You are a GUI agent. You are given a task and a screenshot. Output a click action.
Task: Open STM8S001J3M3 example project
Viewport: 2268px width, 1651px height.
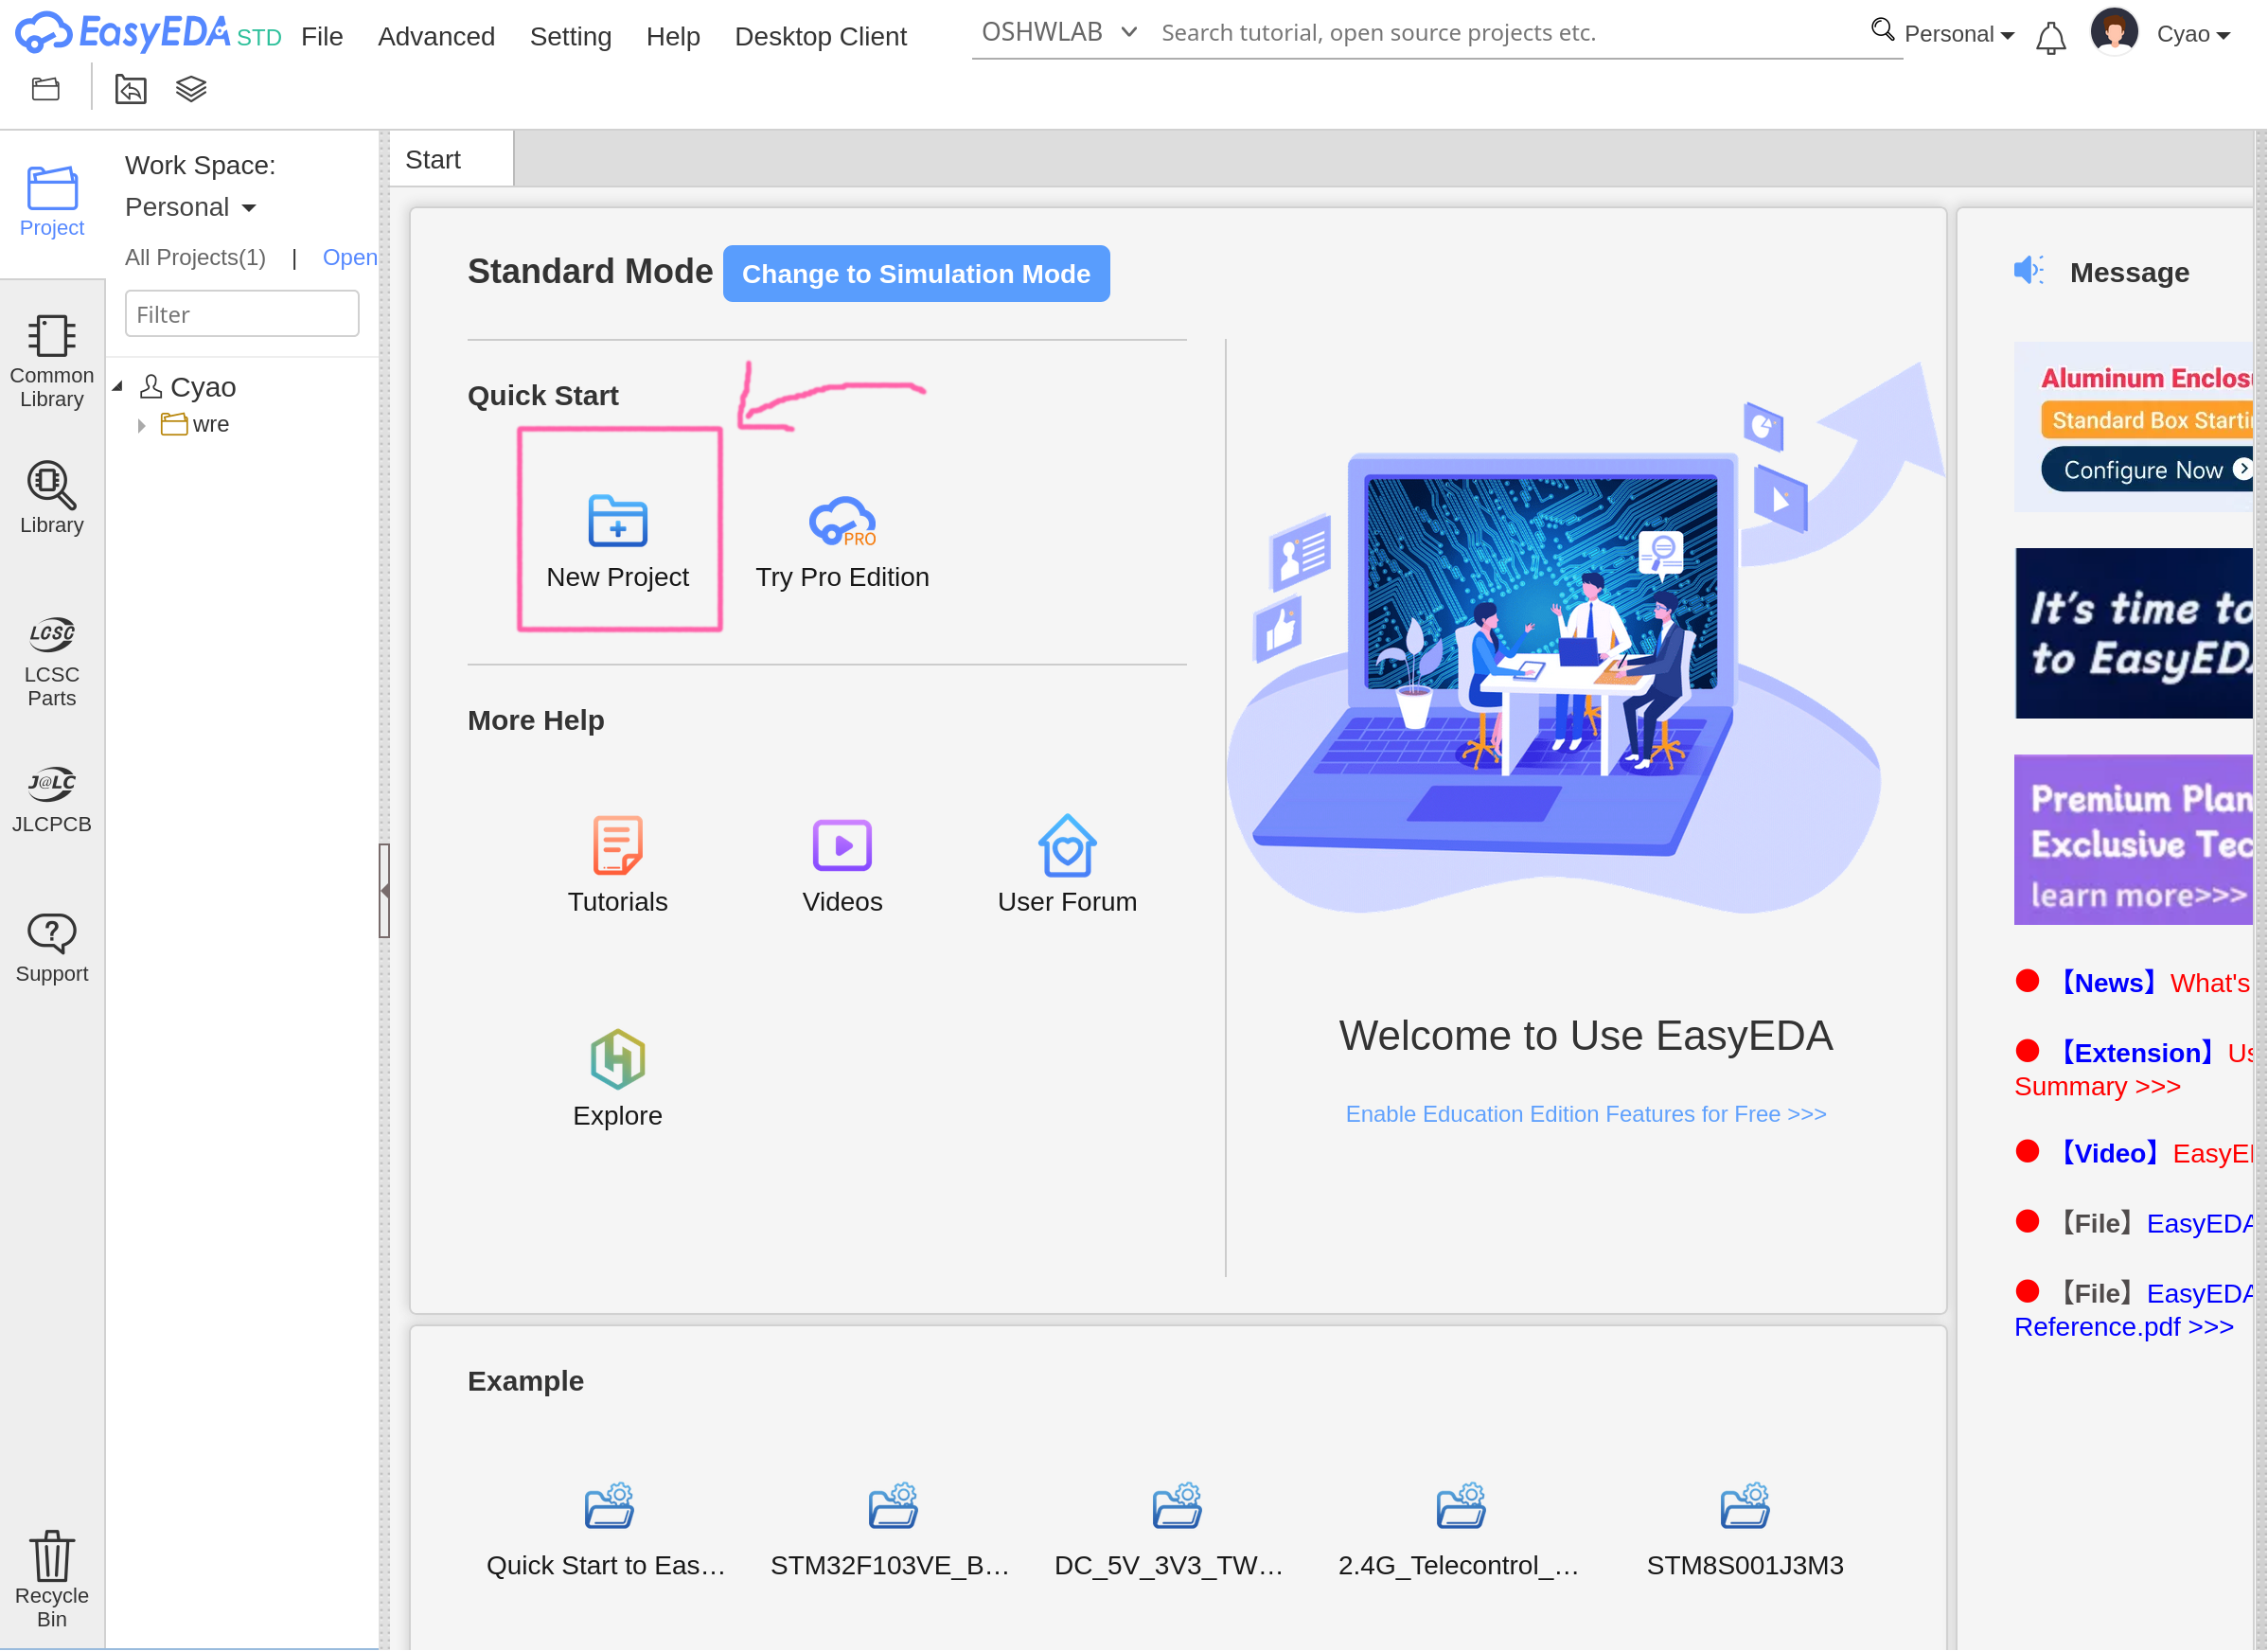1745,1532
